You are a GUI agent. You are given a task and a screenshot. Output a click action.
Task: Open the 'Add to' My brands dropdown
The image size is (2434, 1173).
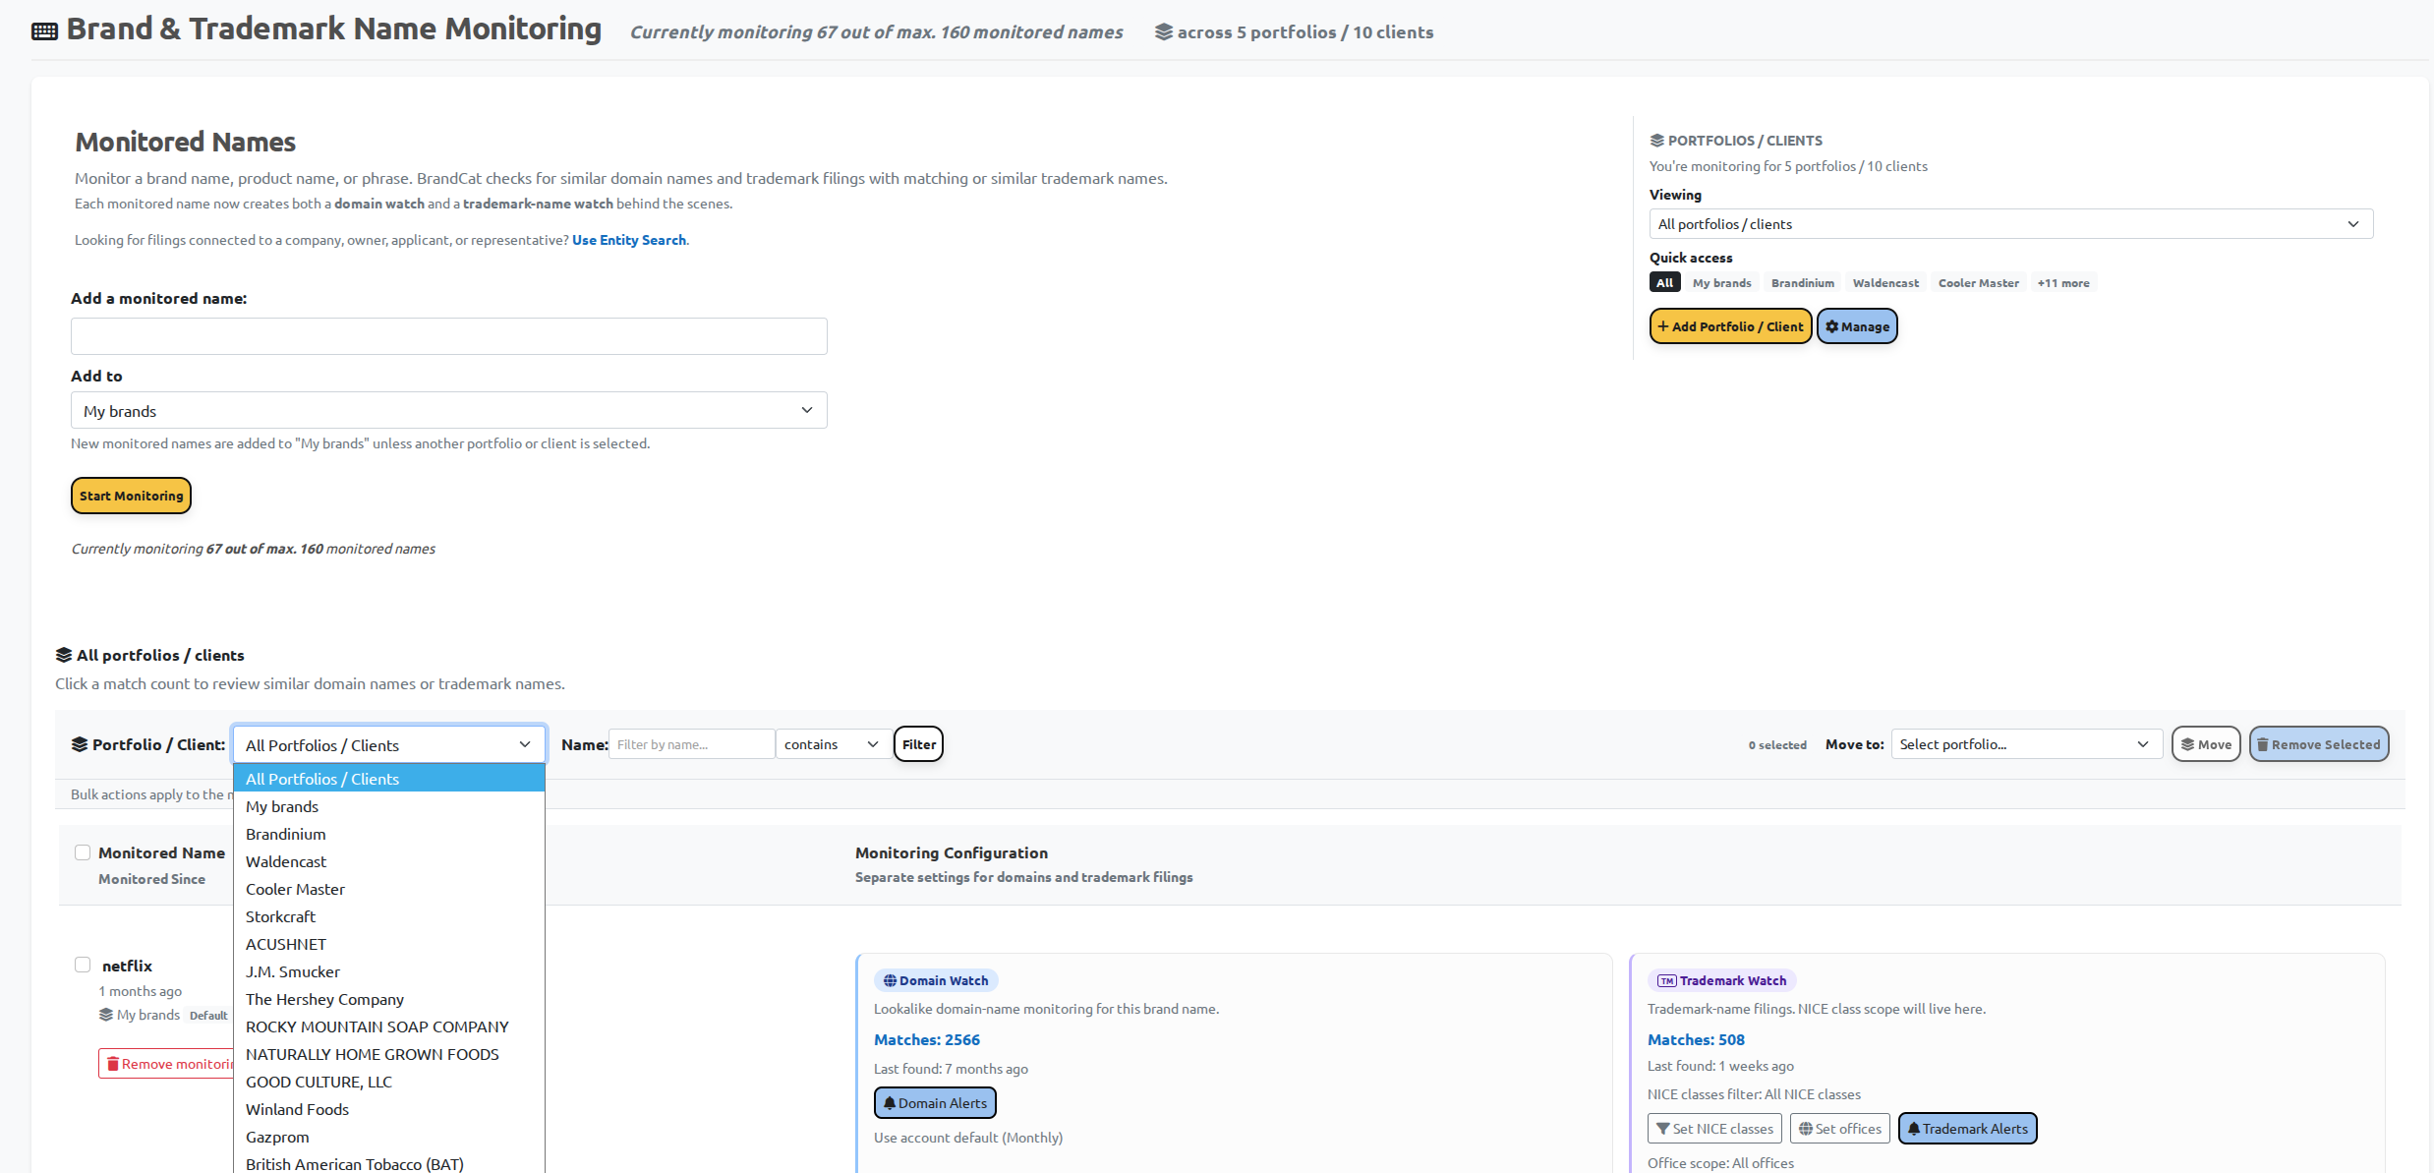click(449, 410)
